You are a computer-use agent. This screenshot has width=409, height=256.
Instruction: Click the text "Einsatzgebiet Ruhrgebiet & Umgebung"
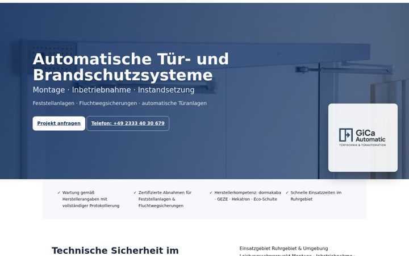284,249
